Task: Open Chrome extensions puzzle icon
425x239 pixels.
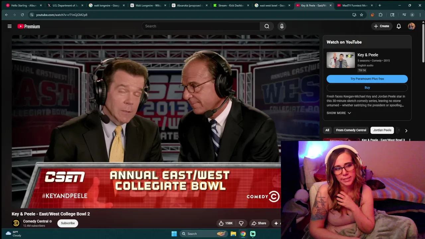Action: point(381,15)
